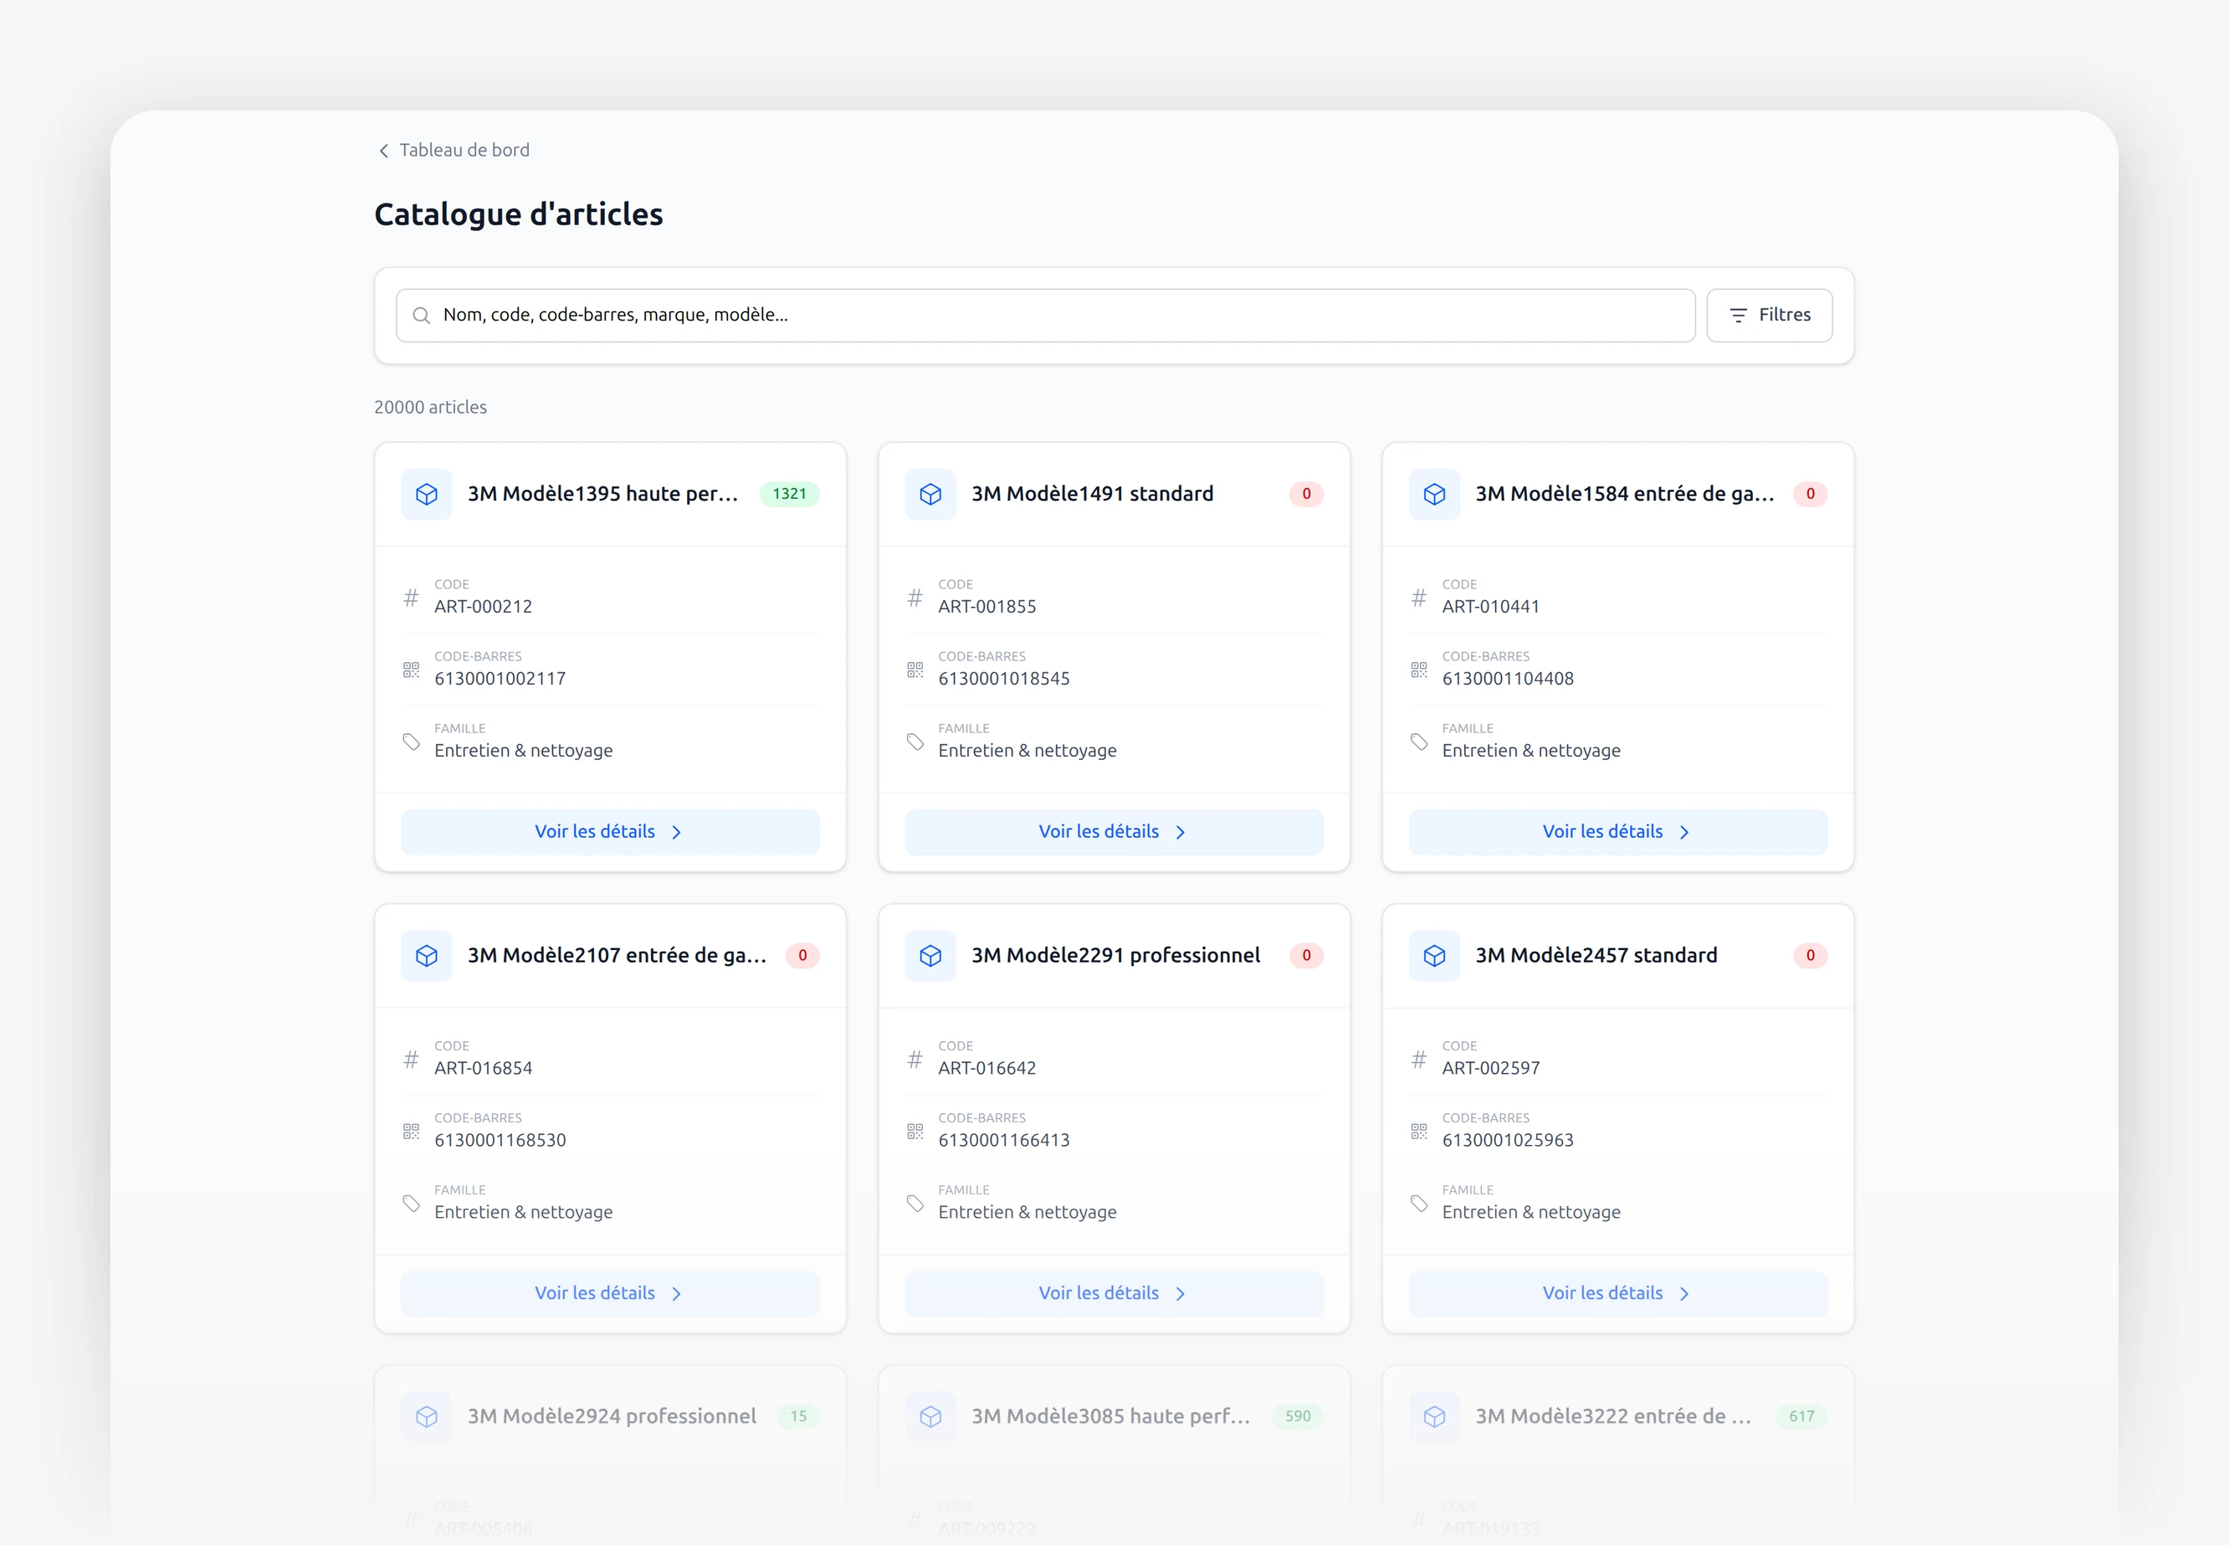
Task: Click the barcode icon beside 6130001166413
Action: 915,1132
